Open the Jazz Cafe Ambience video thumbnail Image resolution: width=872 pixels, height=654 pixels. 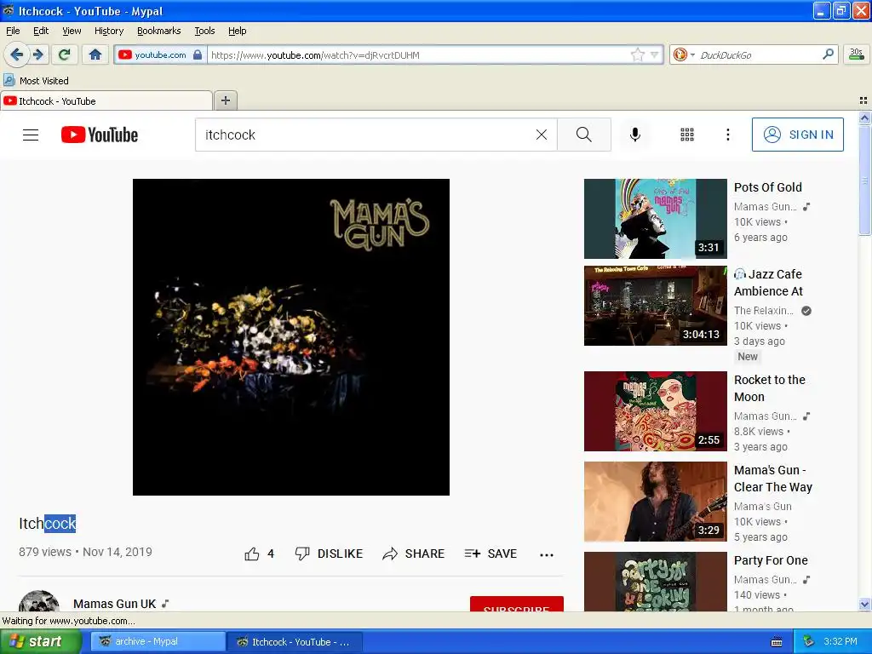click(x=655, y=306)
